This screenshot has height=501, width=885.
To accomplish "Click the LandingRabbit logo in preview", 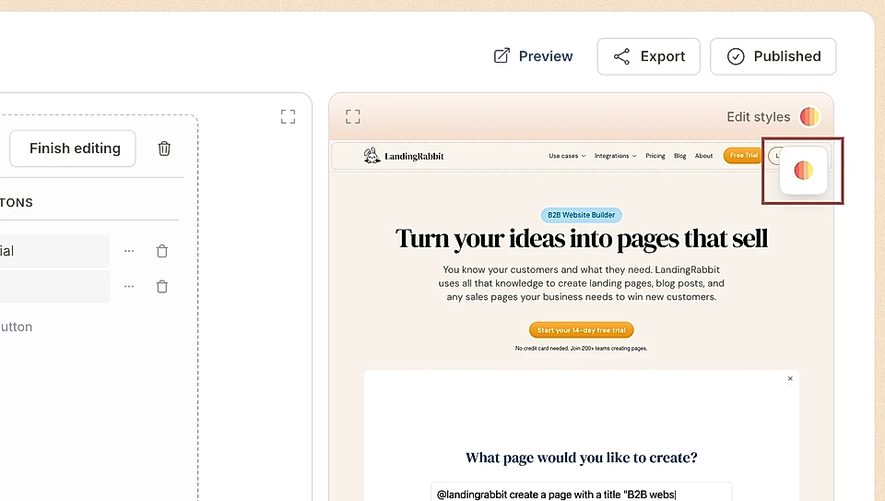I will tap(404, 156).
